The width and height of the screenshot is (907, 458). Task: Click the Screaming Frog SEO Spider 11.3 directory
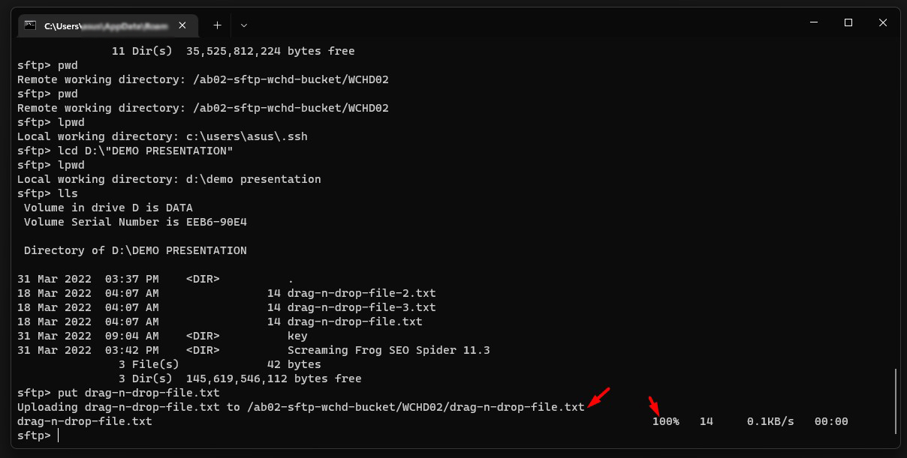[388, 350]
